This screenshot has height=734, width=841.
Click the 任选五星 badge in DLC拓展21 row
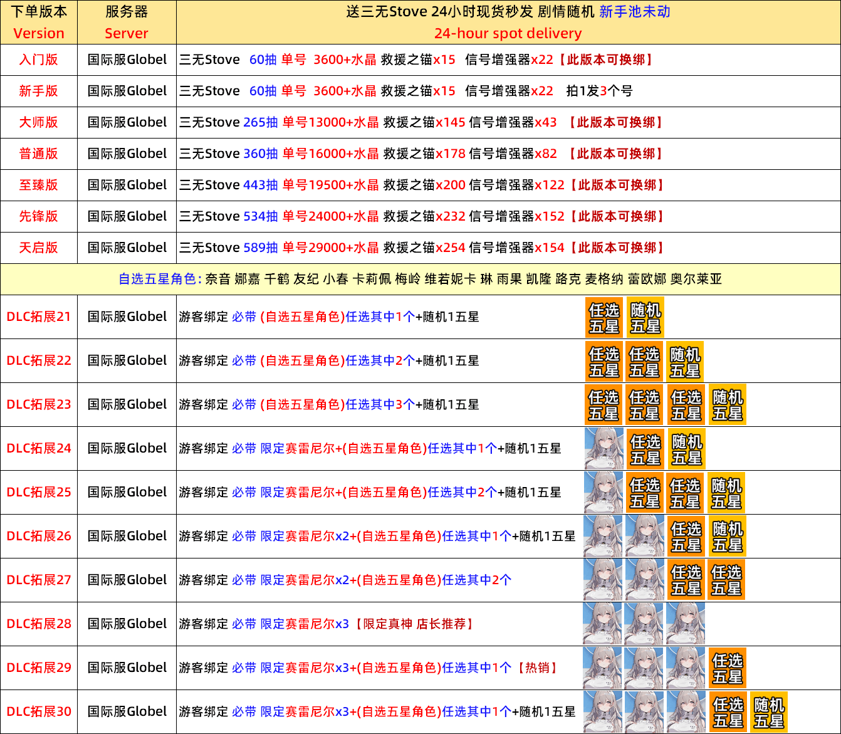pos(604,318)
